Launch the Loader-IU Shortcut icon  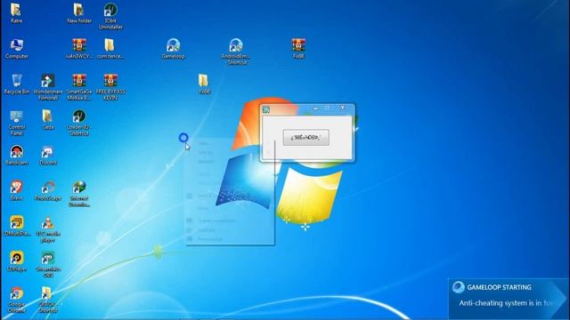pyautogui.click(x=79, y=123)
